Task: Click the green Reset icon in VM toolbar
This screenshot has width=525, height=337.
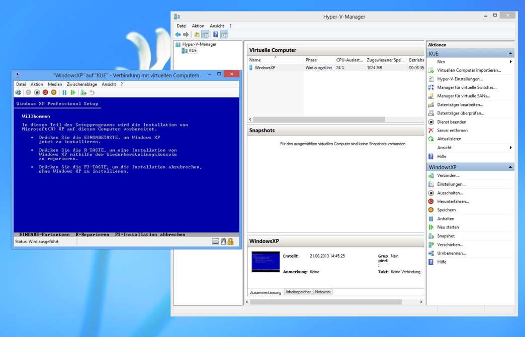Action: (72, 92)
